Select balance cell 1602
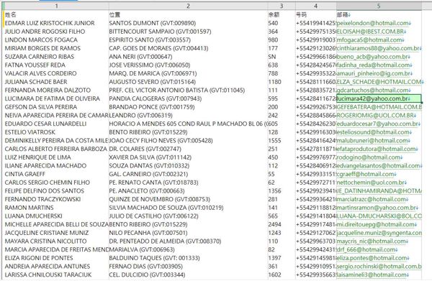Viewport: 432px width, 281px height. pos(275,275)
